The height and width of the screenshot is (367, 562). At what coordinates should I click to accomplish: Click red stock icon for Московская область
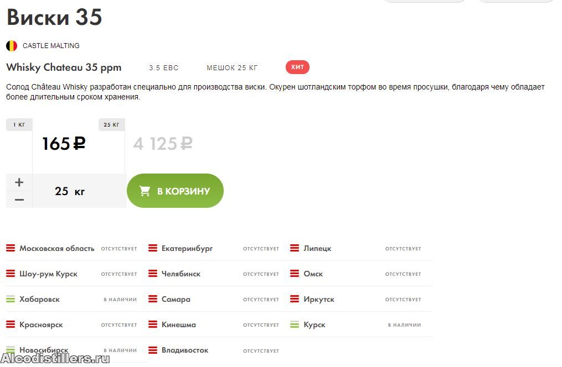tap(11, 248)
